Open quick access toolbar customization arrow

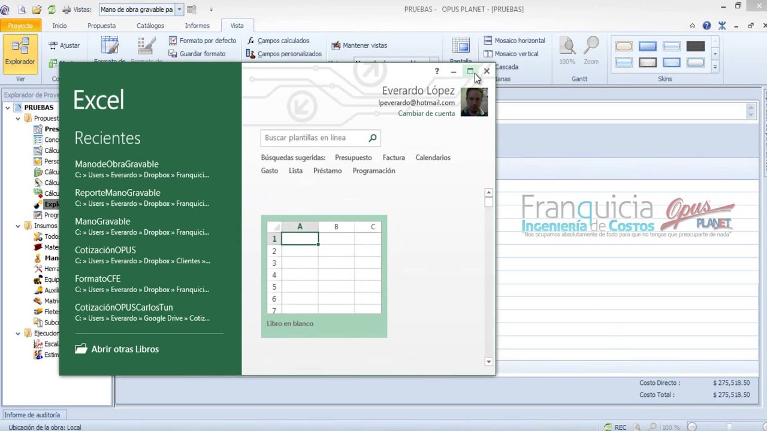click(211, 10)
